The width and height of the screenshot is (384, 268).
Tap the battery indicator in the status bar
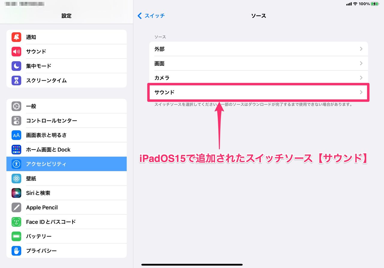coord(374,4)
